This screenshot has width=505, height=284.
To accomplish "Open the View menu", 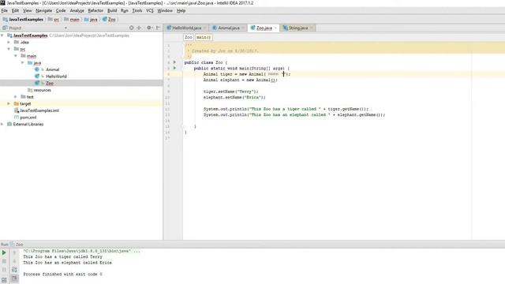I will tap(28, 10).
